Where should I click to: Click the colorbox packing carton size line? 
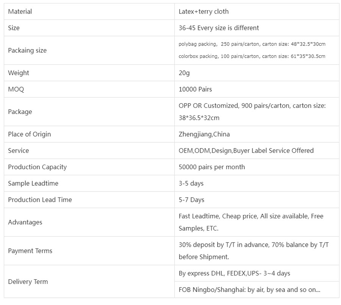252,56
